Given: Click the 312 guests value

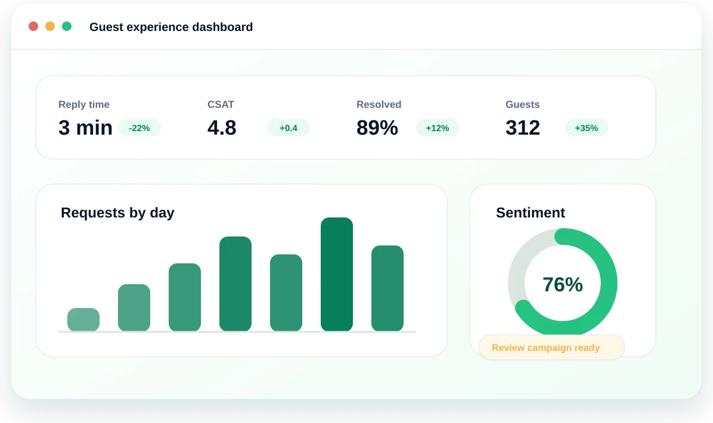Looking at the screenshot, I should coord(523,127).
